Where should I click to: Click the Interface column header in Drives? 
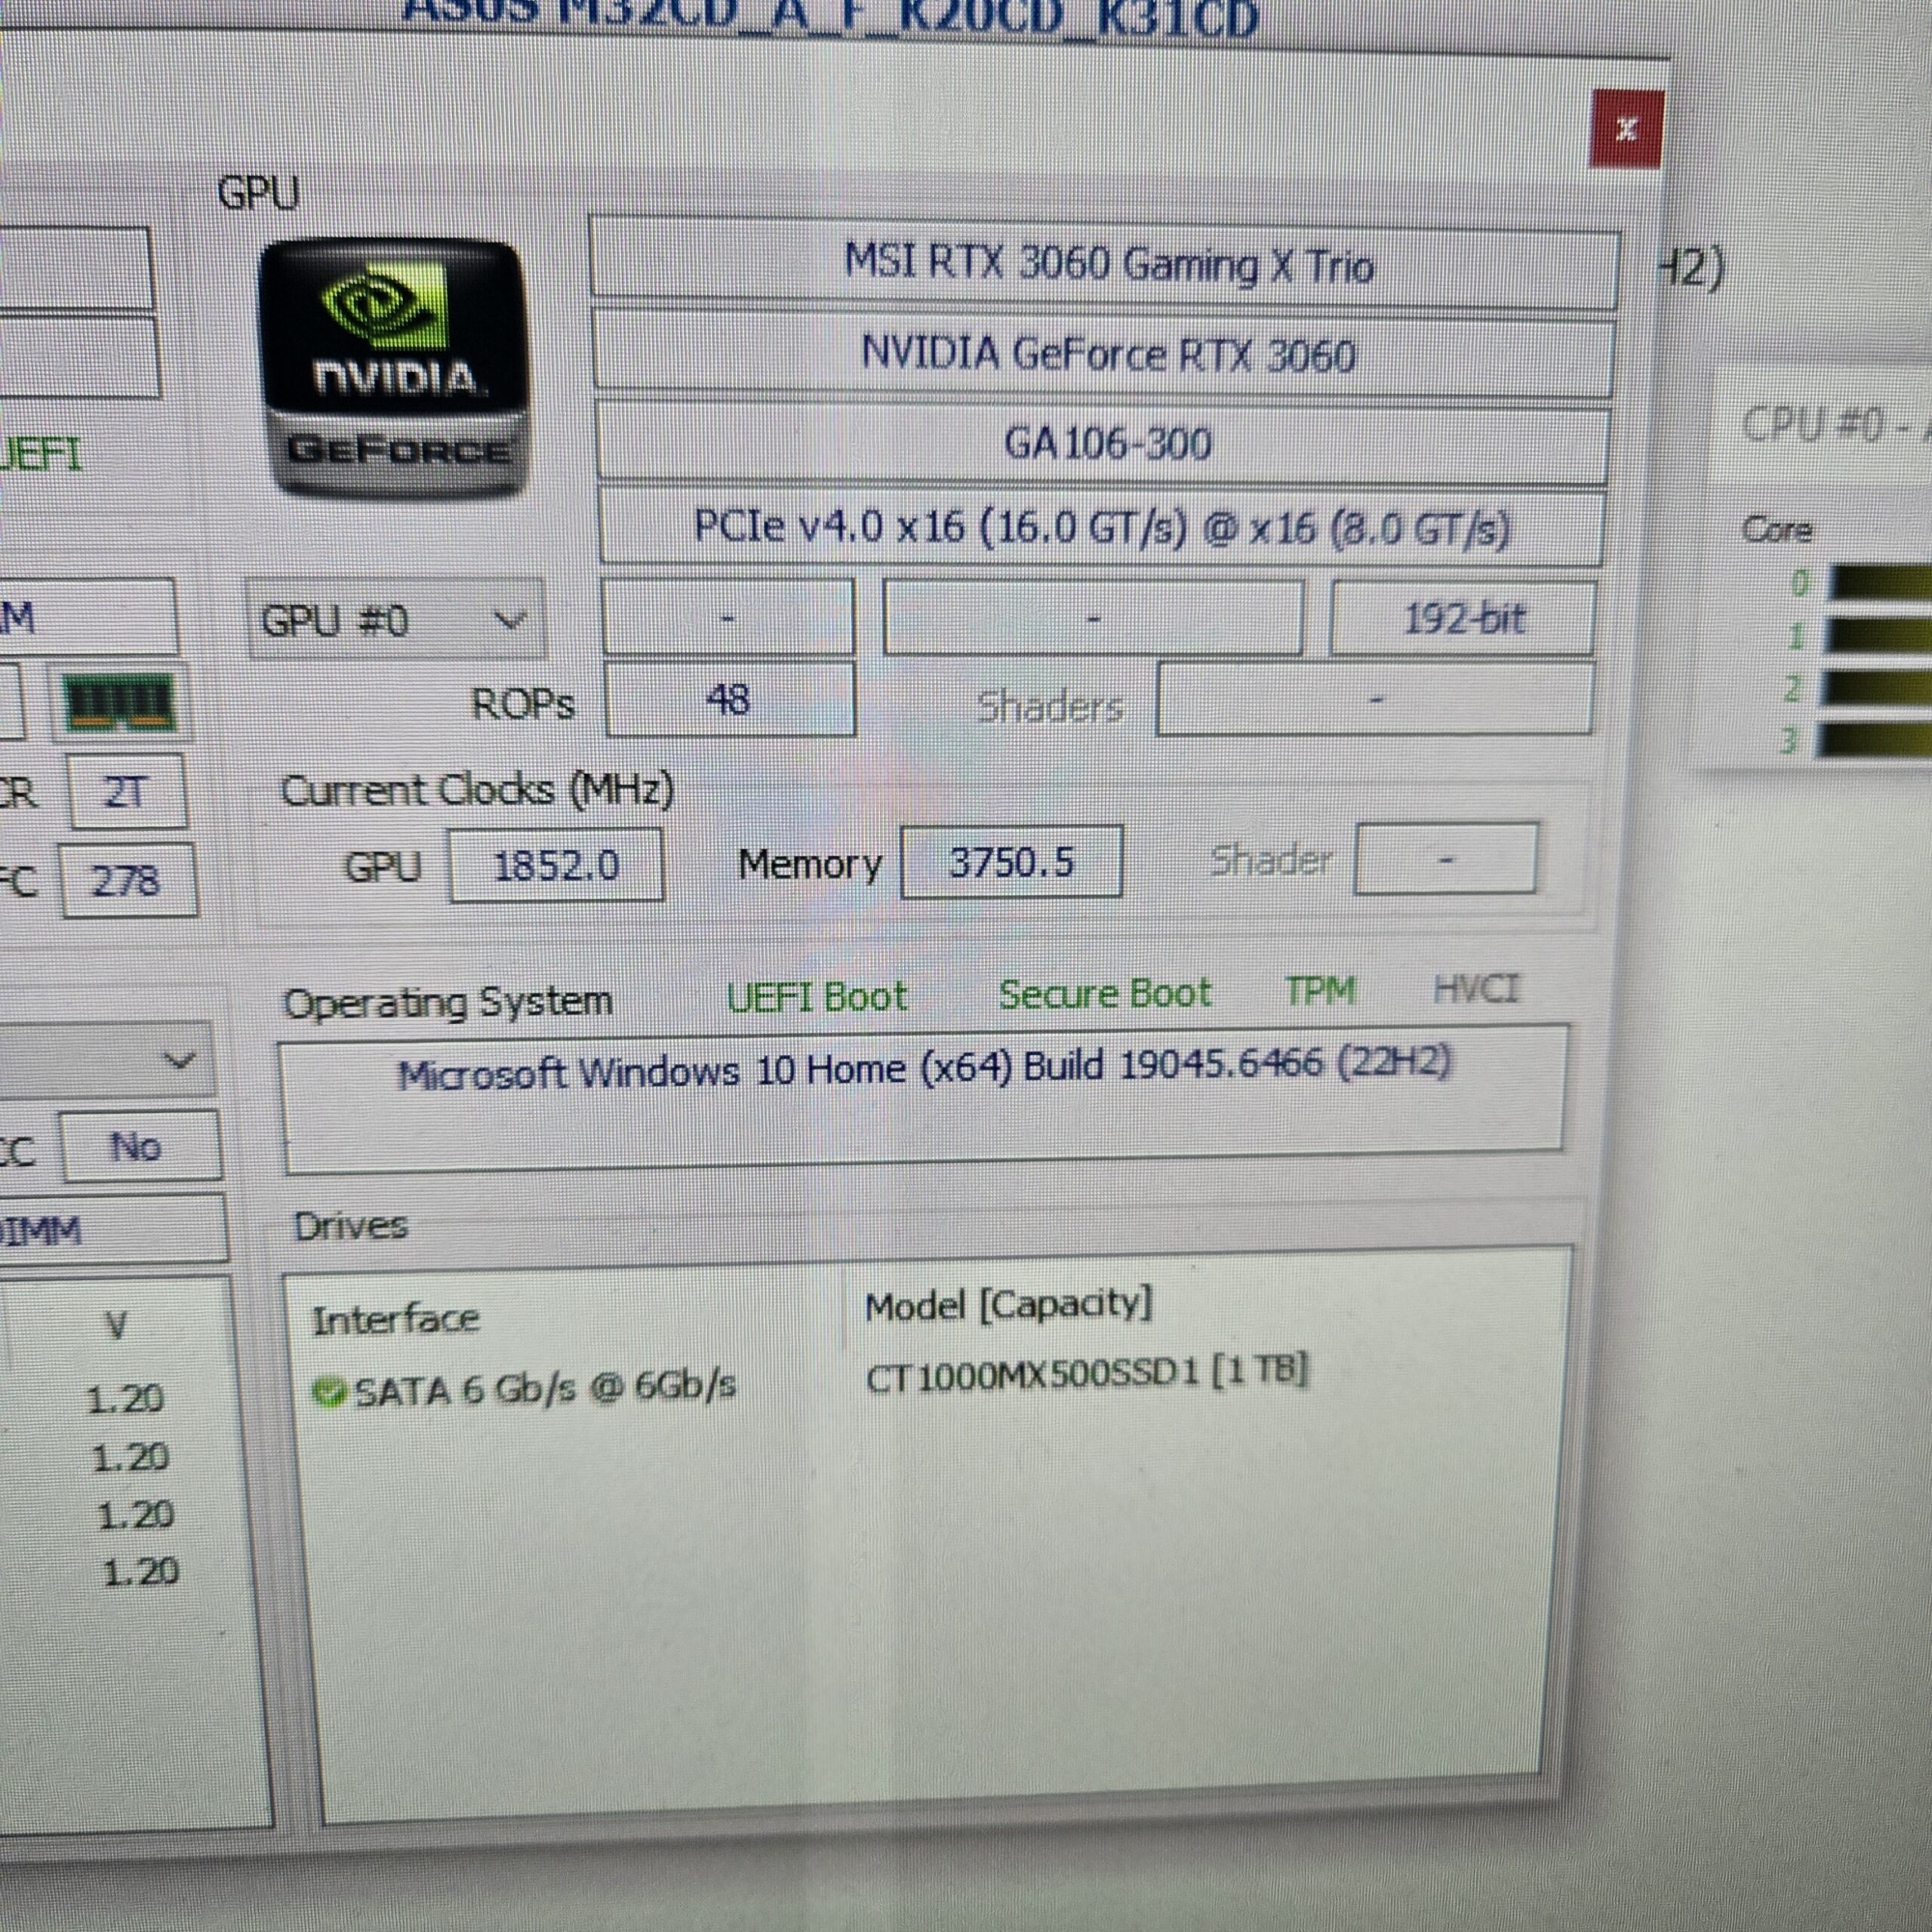click(x=396, y=1319)
